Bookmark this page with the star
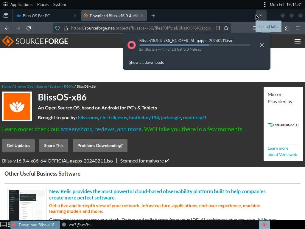Viewport: 305px width, 229px height. (x=226, y=28)
